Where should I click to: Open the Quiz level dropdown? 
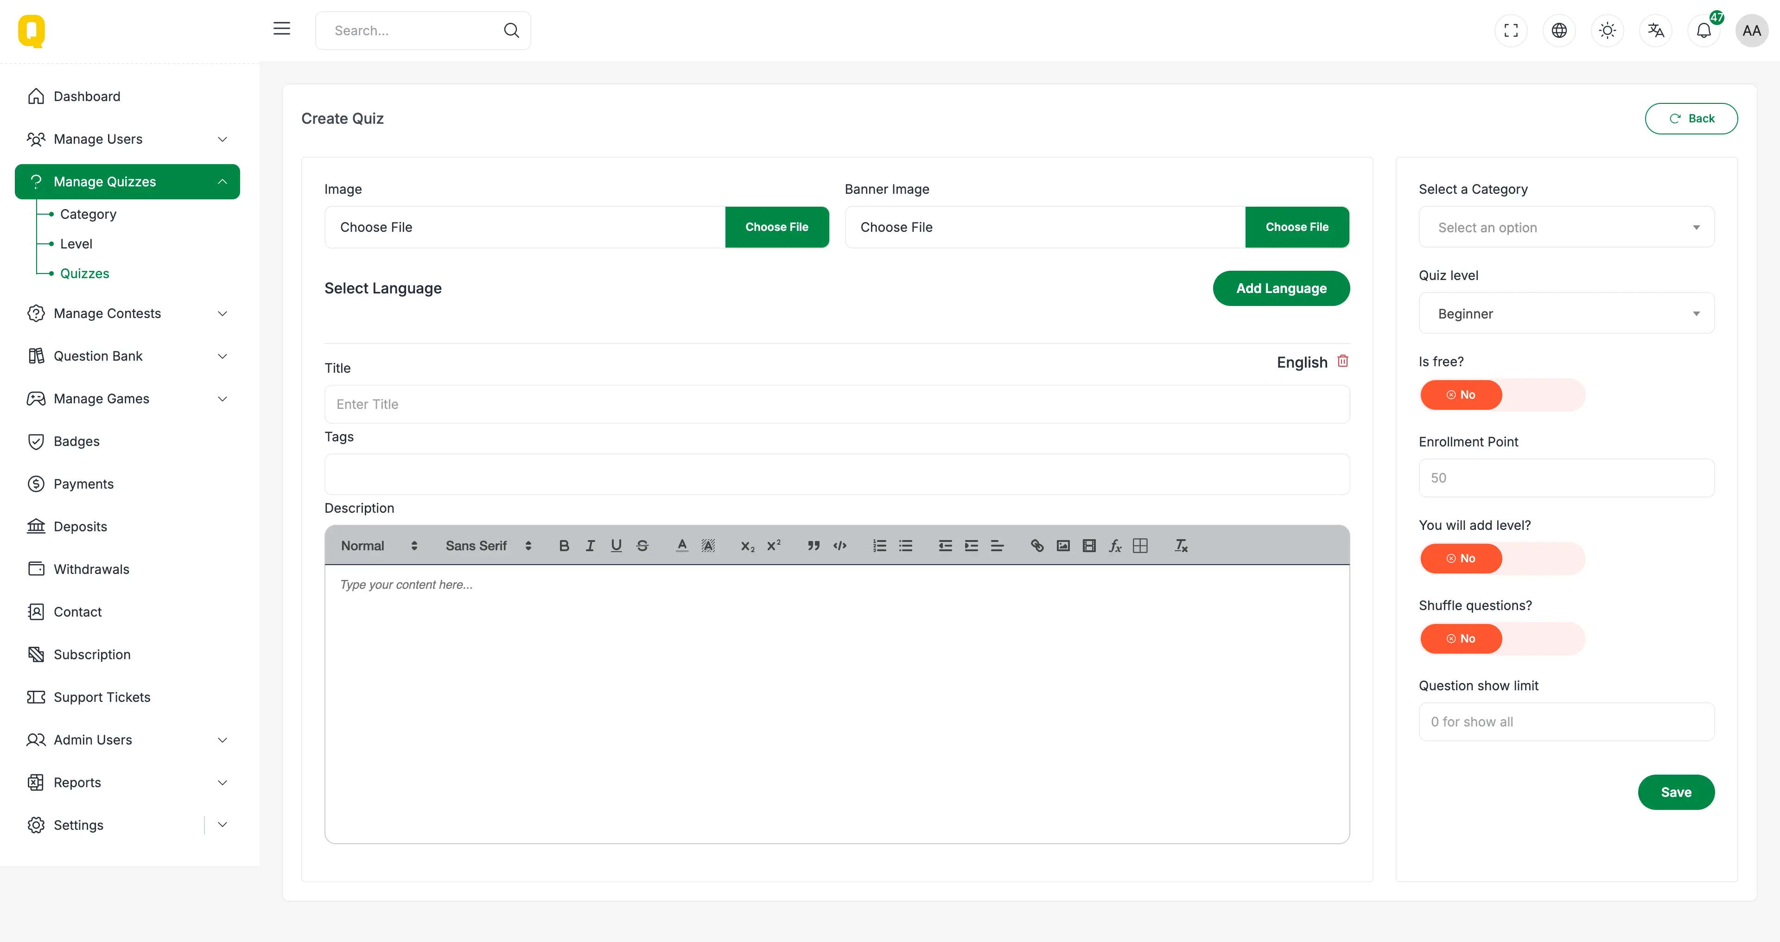click(x=1566, y=314)
